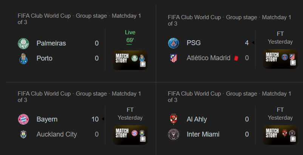303x155 pixels.
Task: Click the Live 69' match status
Action: tap(130, 36)
